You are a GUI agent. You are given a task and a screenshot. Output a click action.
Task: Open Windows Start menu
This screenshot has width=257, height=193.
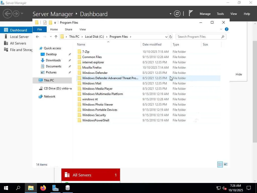click(6, 188)
